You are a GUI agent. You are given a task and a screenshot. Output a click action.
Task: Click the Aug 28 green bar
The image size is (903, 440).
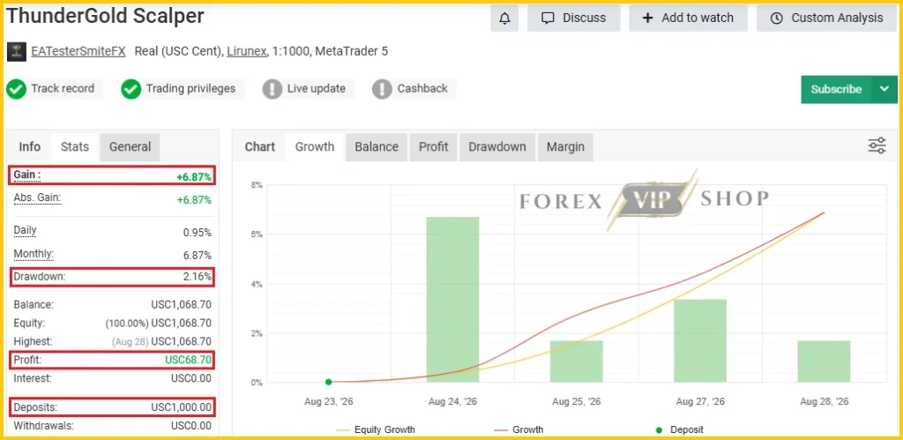825,362
